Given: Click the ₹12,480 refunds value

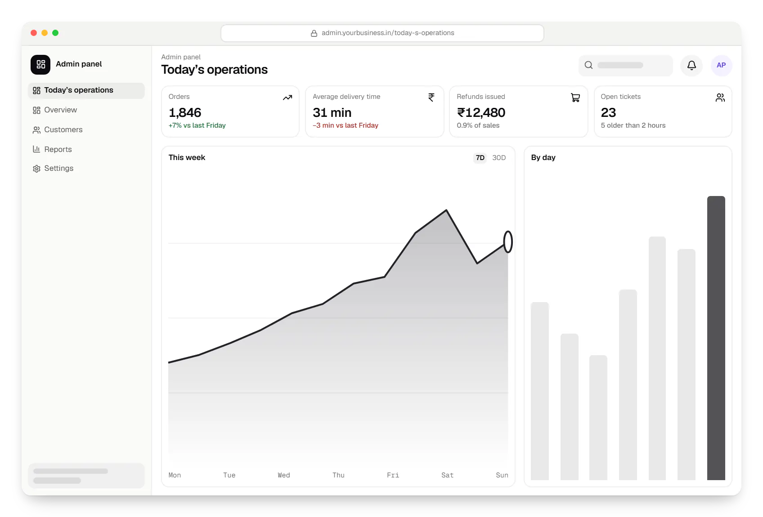Looking at the screenshot, I should [x=481, y=112].
